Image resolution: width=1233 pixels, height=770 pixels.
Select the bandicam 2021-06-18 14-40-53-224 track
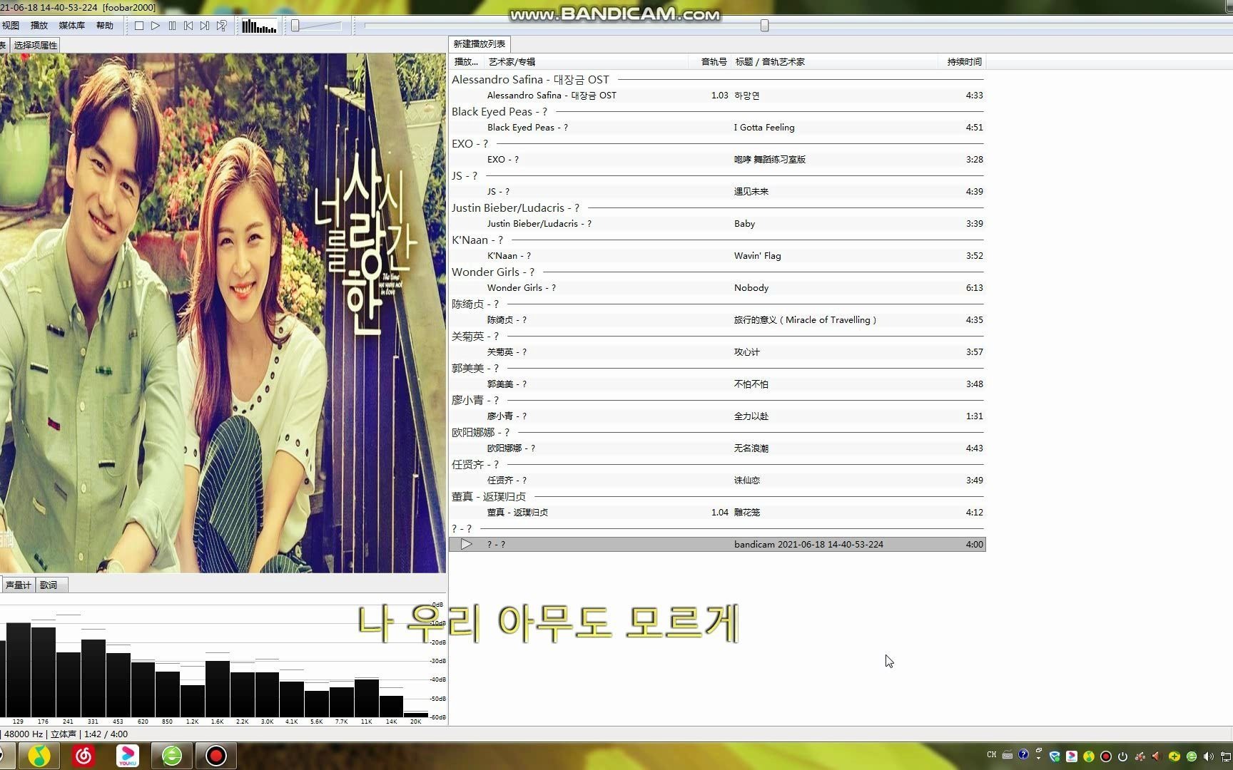(717, 545)
